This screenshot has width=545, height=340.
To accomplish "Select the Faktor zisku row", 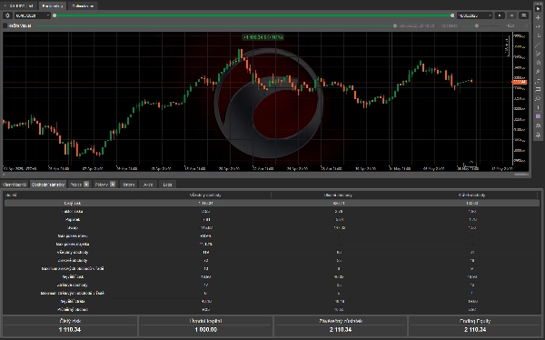I will pos(272,211).
